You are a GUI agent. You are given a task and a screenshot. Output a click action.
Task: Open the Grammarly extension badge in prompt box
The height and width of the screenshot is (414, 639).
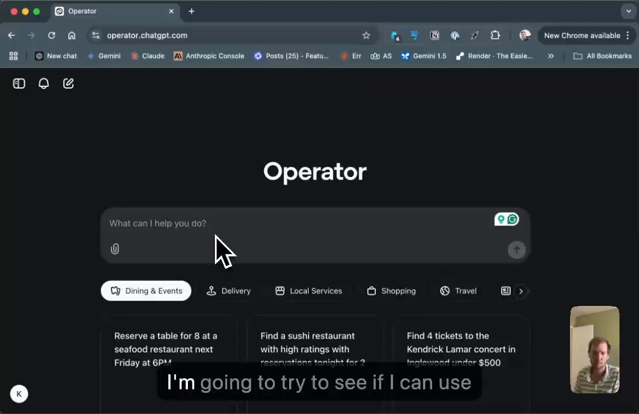coord(507,220)
